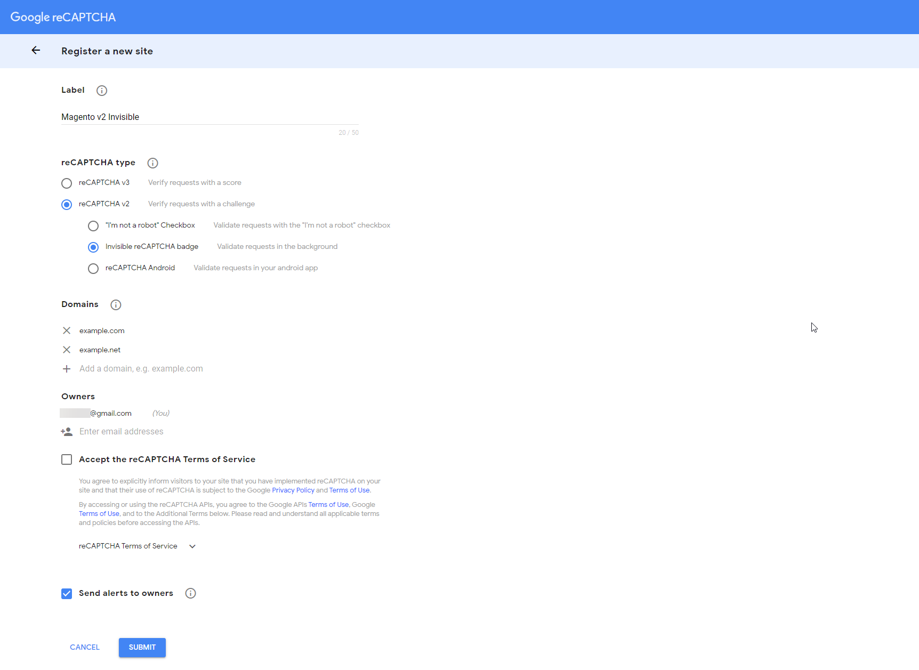Click the @gmail.com owner email
This screenshot has width=919, height=670.
96,413
